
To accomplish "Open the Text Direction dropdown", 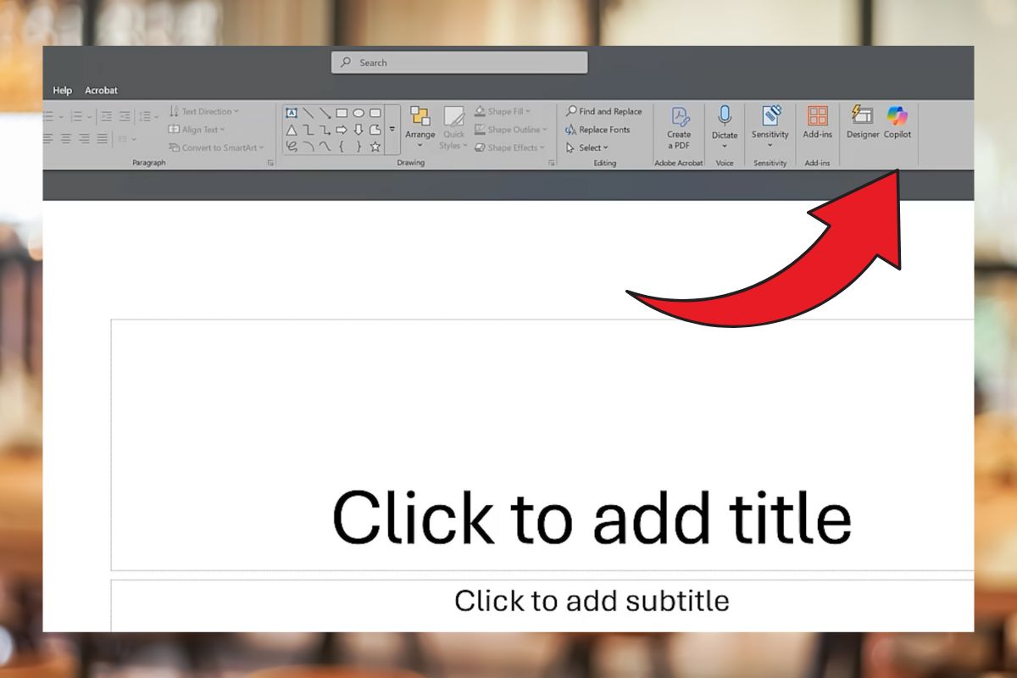I will point(203,111).
